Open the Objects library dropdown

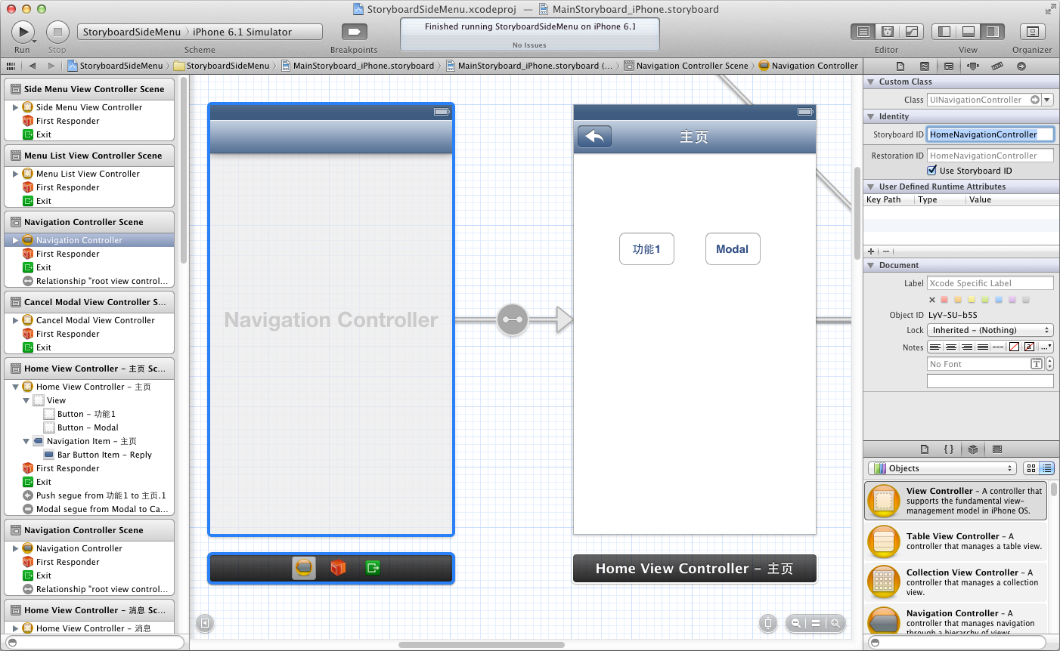point(942,468)
